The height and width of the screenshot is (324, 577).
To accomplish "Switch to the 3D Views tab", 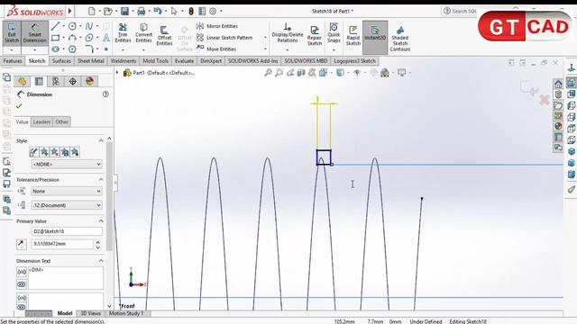I will (x=90, y=313).
